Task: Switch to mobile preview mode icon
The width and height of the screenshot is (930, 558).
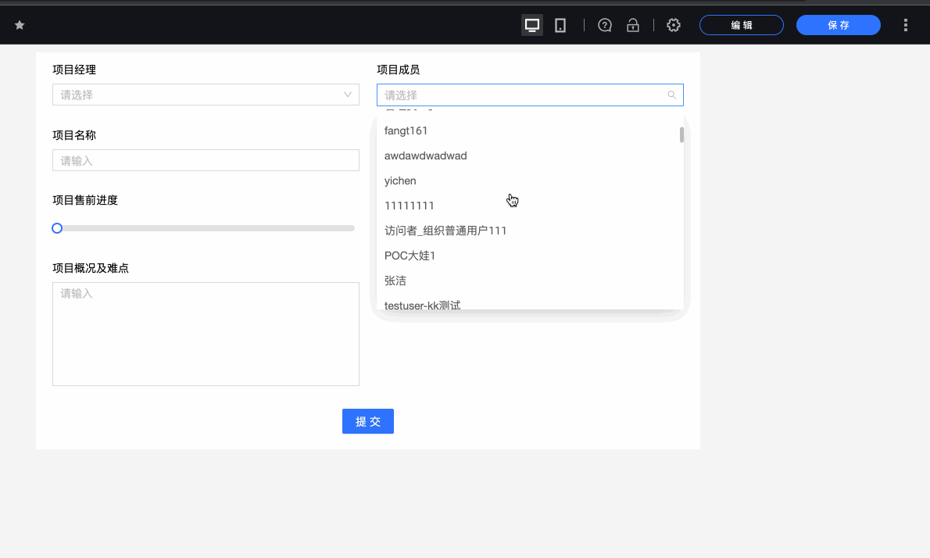Action: click(x=560, y=25)
